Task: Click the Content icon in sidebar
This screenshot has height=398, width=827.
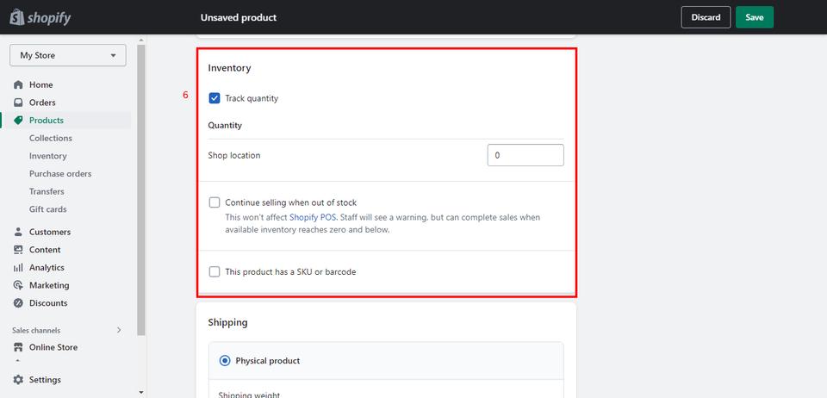Action: pos(18,250)
